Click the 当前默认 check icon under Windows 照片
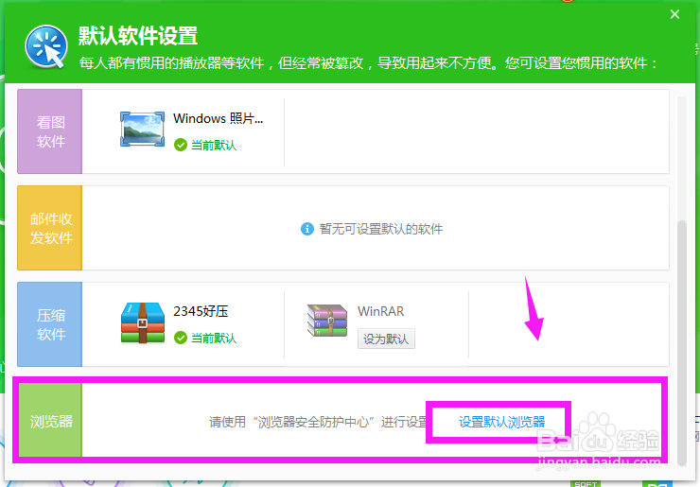 tap(181, 145)
